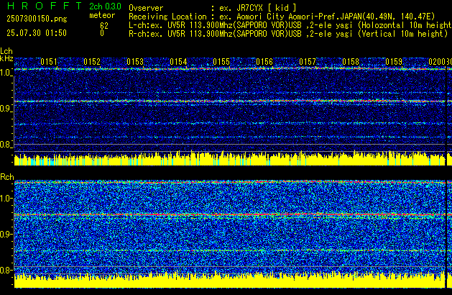452x295 pixels.
Task: Click the 0154 time marker
Action: tap(178, 62)
